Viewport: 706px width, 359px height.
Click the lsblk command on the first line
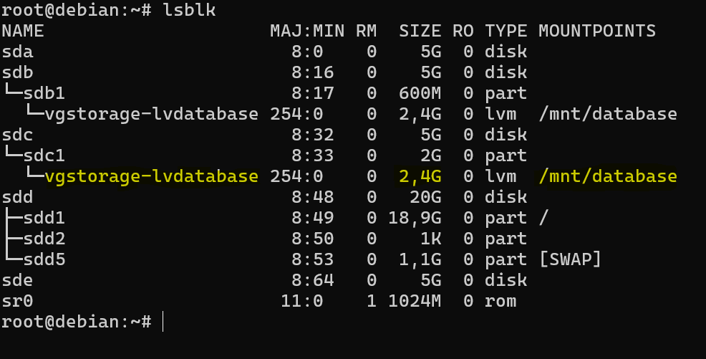188,10
